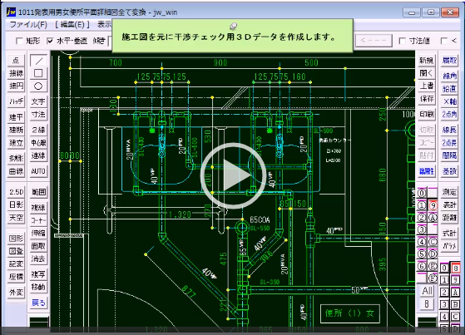Image resolution: width=465 pixels, height=335 pixels.
Task: Select the 複写 copy tool
Action: click(38, 274)
